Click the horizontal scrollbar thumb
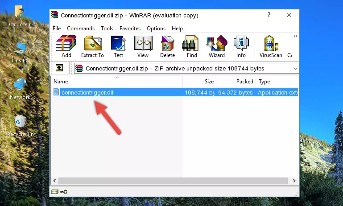The image size is (343, 206). pyautogui.click(x=173, y=181)
